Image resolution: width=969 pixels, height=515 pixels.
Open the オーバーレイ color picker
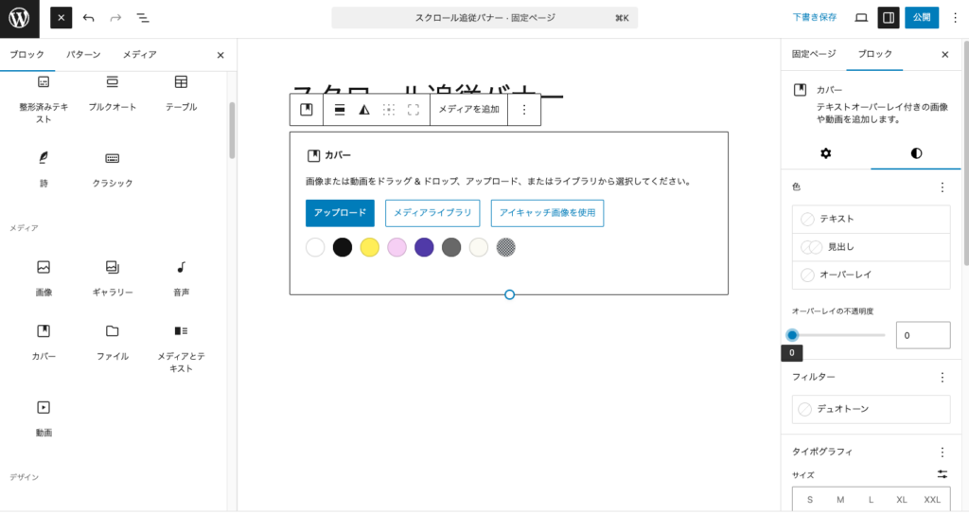click(x=871, y=275)
